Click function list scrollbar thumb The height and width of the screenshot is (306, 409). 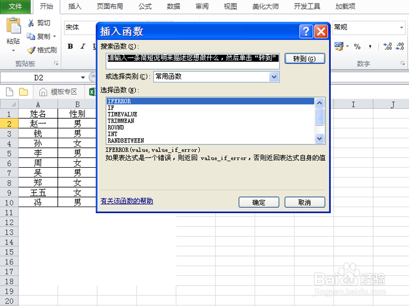pos(319,117)
